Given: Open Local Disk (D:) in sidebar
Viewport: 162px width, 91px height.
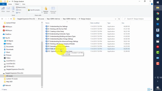Looking at the screenshot, I should [11, 63].
